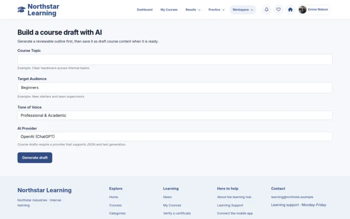Open Courses link in Explore footer

point(115,205)
